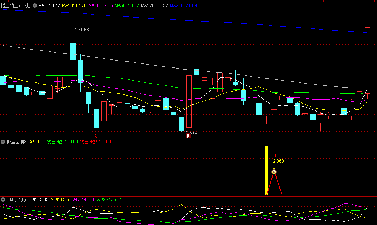Image resolution: width=377 pixels, height=225 pixels.
Task: Select the long red candlestick beside the 15.98 label
Action: (x=189, y=101)
